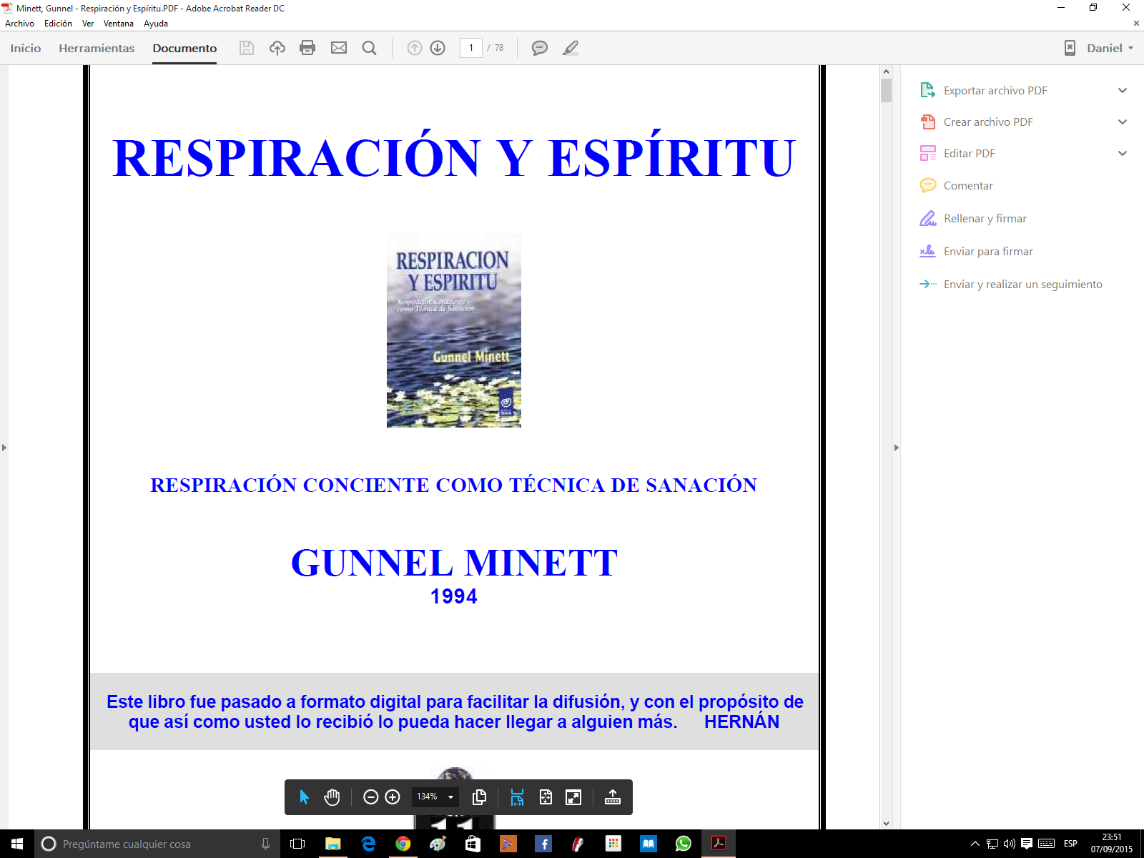Open Exportar archivo PDF tool
1144x858 pixels.
tap(995, 91)
